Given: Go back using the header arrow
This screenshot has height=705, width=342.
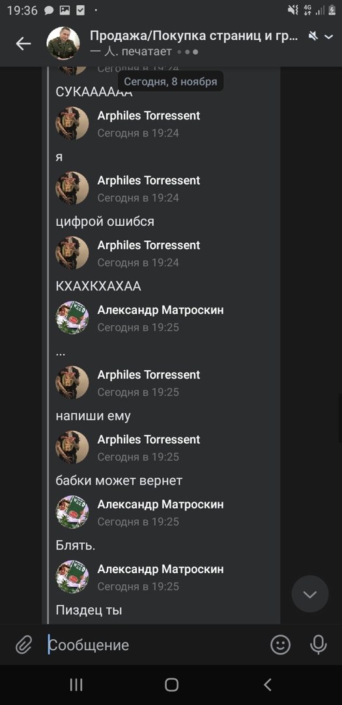Looking at the screenshot, I should (23, 44).
